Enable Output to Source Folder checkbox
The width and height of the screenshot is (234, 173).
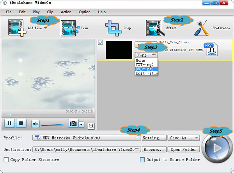click(x=142, y=160)
